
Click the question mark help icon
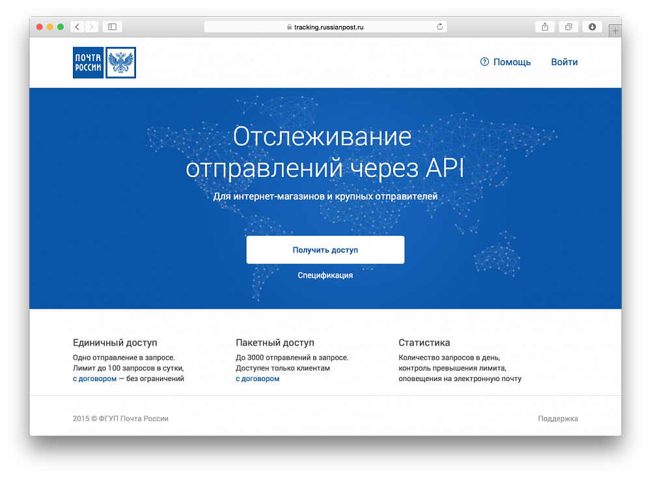tap(484, 62)
